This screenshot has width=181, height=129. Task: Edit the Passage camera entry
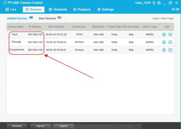coord(164,42)
